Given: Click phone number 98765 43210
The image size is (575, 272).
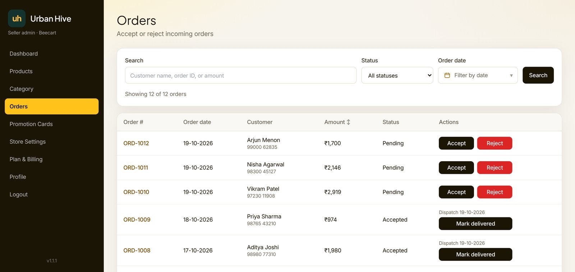Looking at the screenshot, I should (x=261, y=223).
